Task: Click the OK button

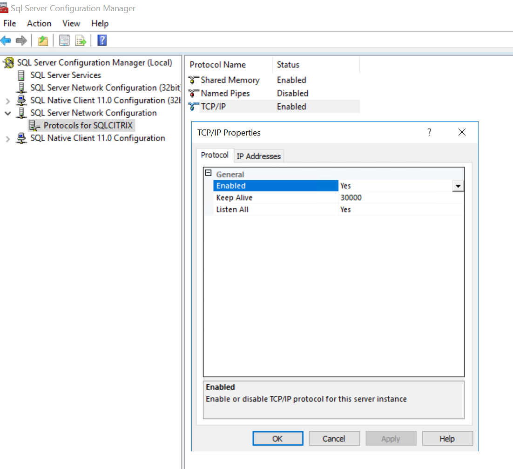Action: click(278, 439)
